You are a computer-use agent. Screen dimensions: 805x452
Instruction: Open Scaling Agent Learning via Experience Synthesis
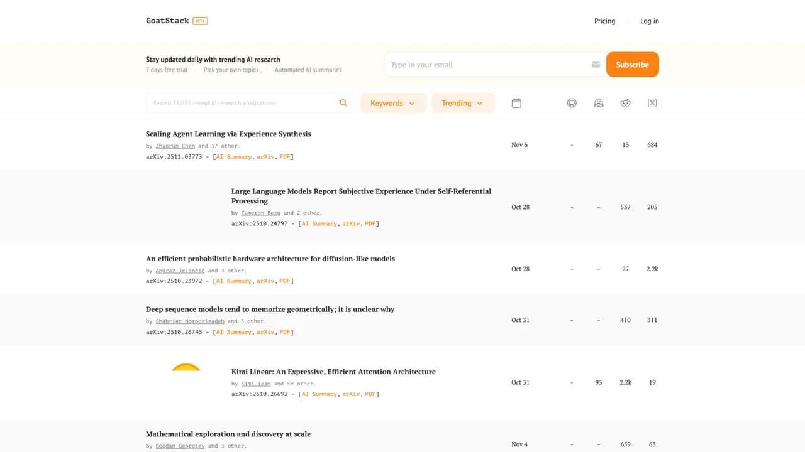pos(228,134)
